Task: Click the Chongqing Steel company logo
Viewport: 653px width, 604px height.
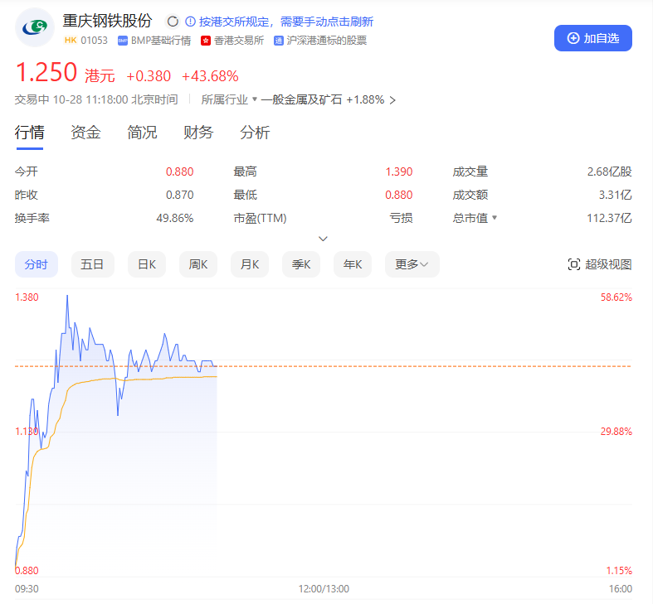Action: click(35, 27)
